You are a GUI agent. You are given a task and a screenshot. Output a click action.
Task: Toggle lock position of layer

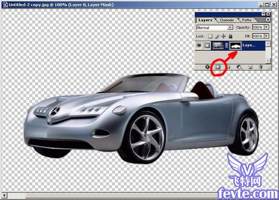[224, 36]
